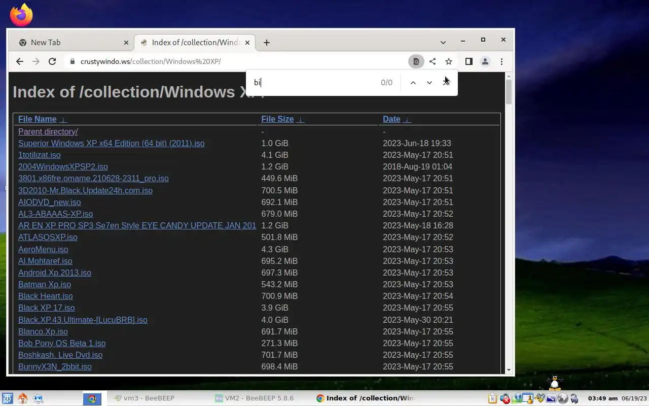Go to next find result

(x=429, y=83)
